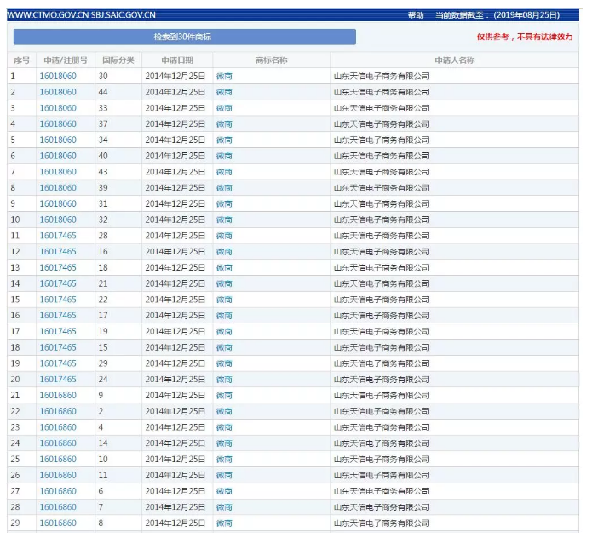Open the 微商 trademark link in row 2
This screenshot has width=592, height=543.
click(x=224, y=93)
